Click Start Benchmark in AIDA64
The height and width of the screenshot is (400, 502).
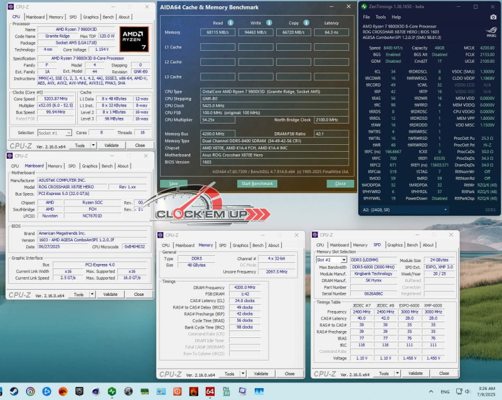click(257, 183)
